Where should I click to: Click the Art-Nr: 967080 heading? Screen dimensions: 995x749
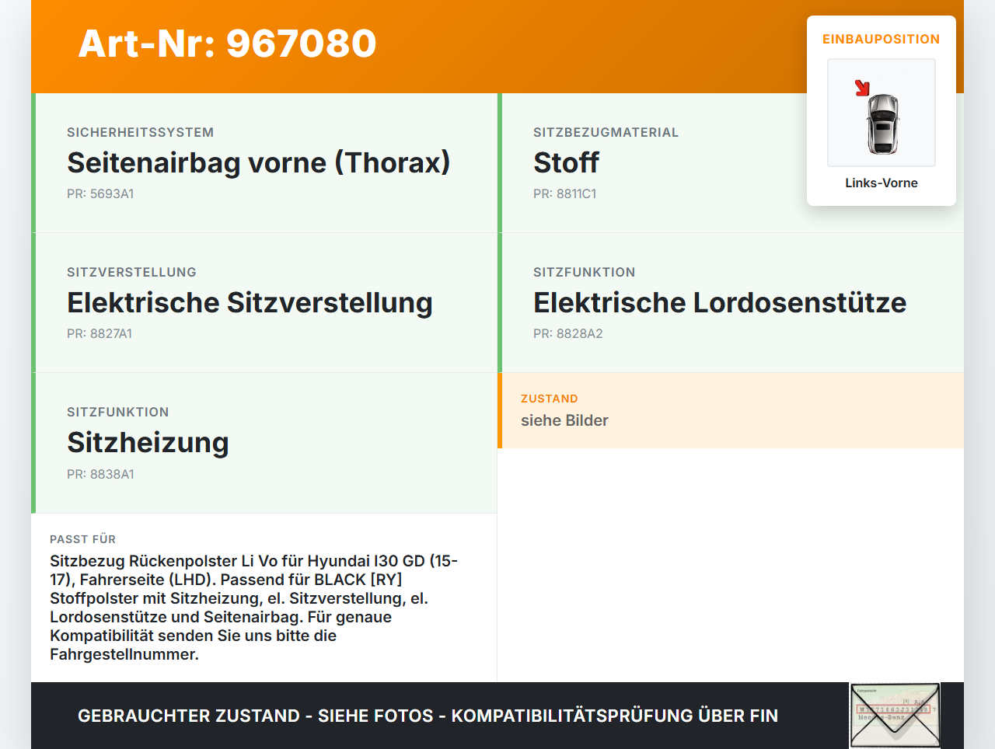click(x=227, y=43)
